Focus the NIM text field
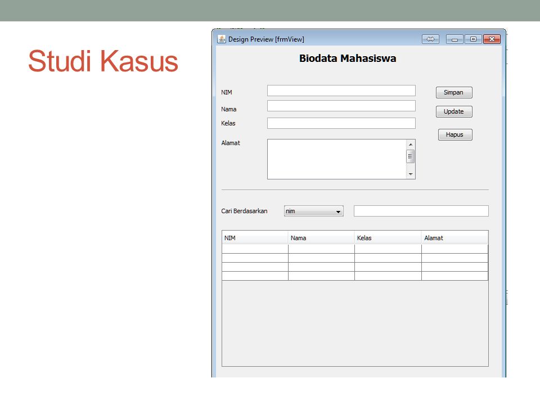The image size is (540, 405). tap(341, 91)
